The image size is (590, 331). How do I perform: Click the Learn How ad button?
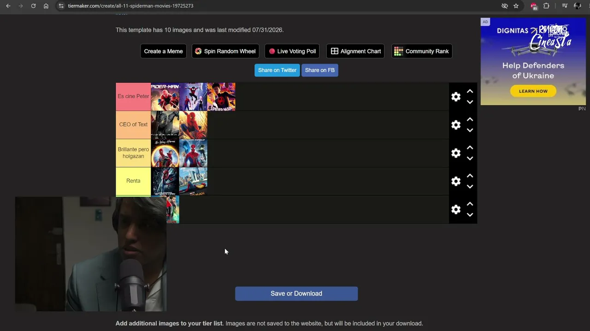[533, 91]
